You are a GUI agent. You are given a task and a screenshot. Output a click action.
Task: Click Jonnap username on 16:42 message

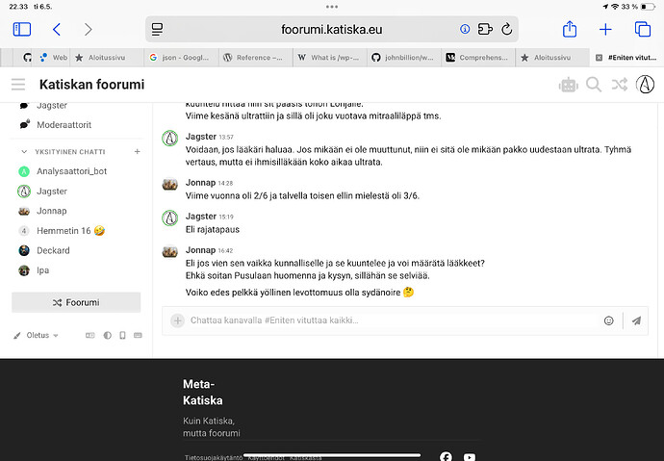click(x=201, y=250)
